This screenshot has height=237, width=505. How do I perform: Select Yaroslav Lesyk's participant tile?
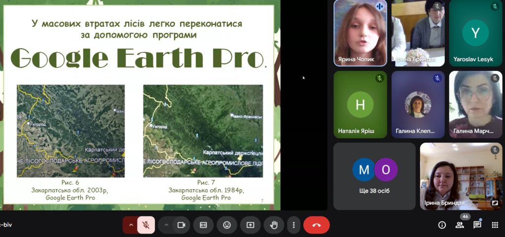click(x=475, y=33)
